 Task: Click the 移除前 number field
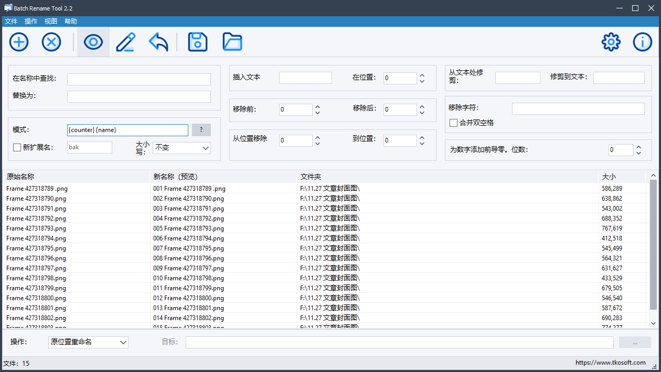(295, 110)
